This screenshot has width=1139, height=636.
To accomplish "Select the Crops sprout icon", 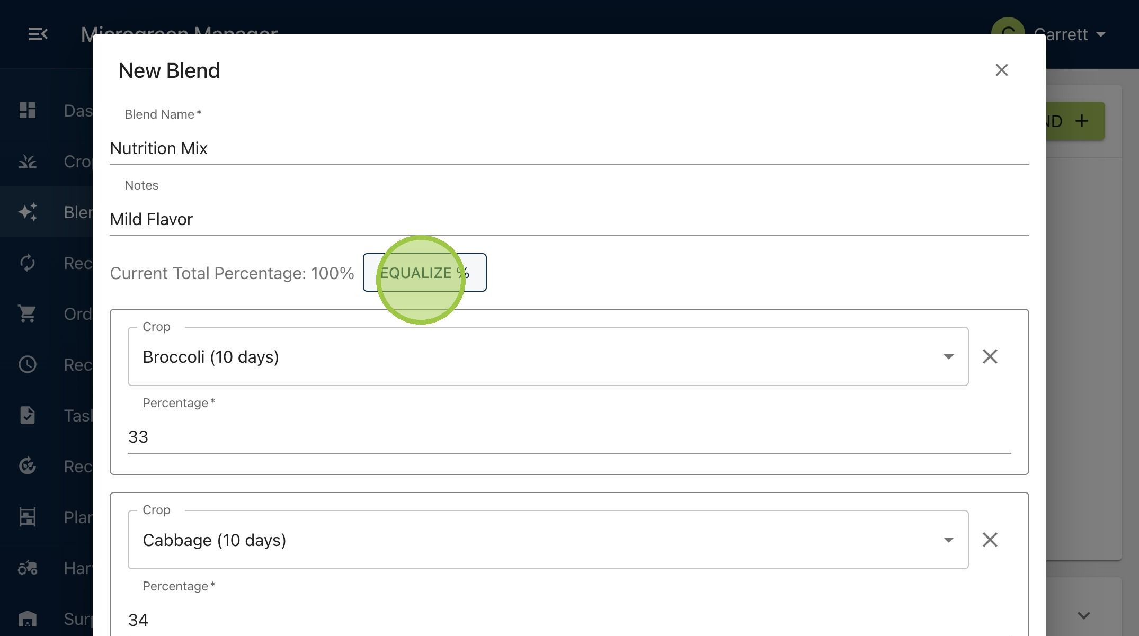I will (28, 161).
